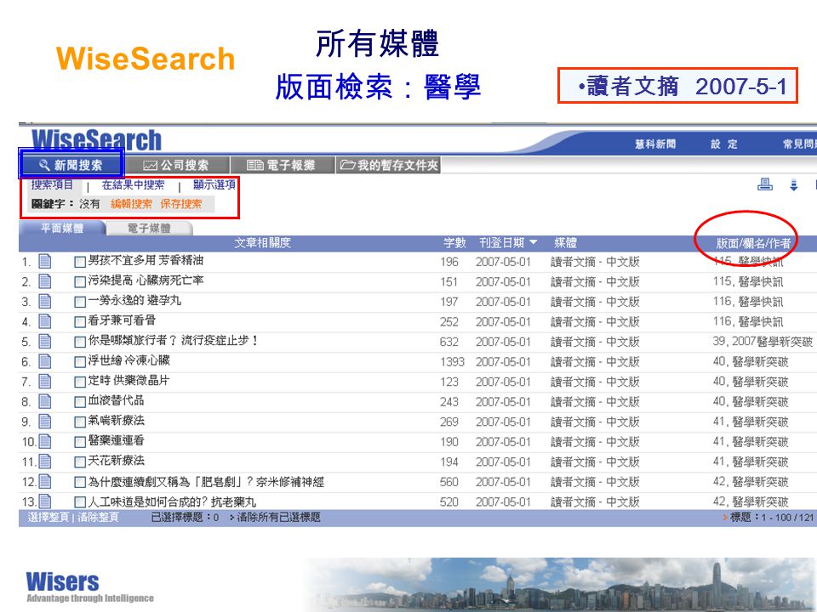Open document icon of row 12
This screenshot has width=817, height=612.
coord(45,481)
